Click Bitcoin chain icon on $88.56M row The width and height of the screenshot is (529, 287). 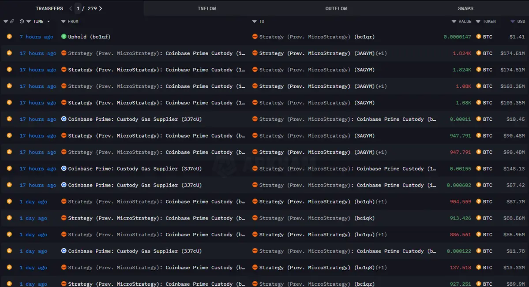9,218
